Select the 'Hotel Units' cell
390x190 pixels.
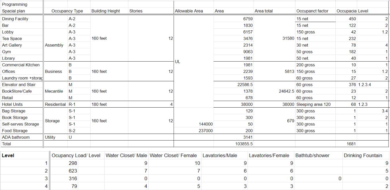[x=22, y=104]
